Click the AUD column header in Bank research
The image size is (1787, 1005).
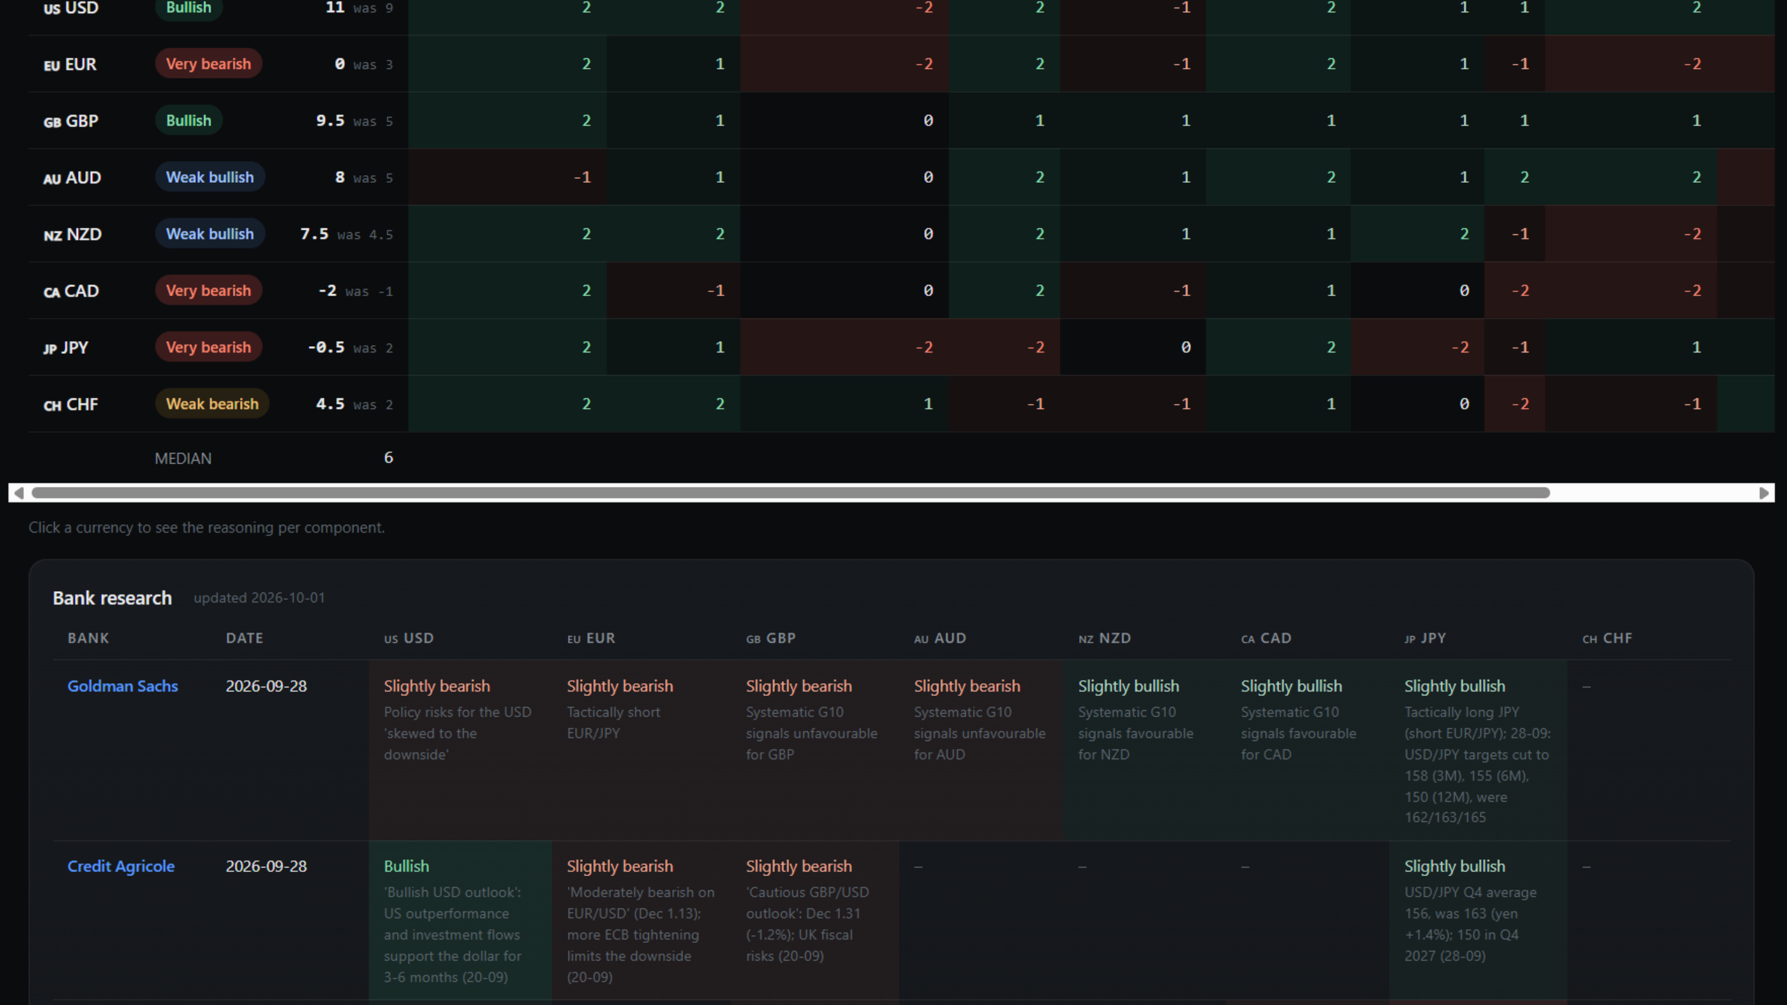pyautogui.click(x=940, y=638)
